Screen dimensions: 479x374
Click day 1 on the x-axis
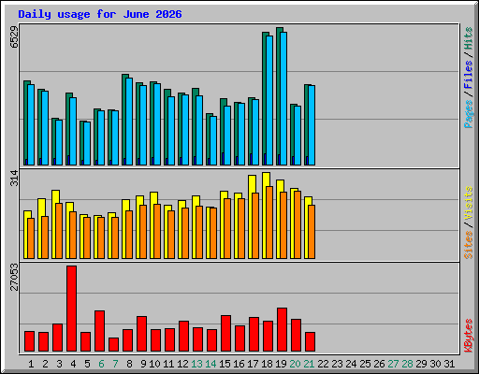(x=31, y=364)
